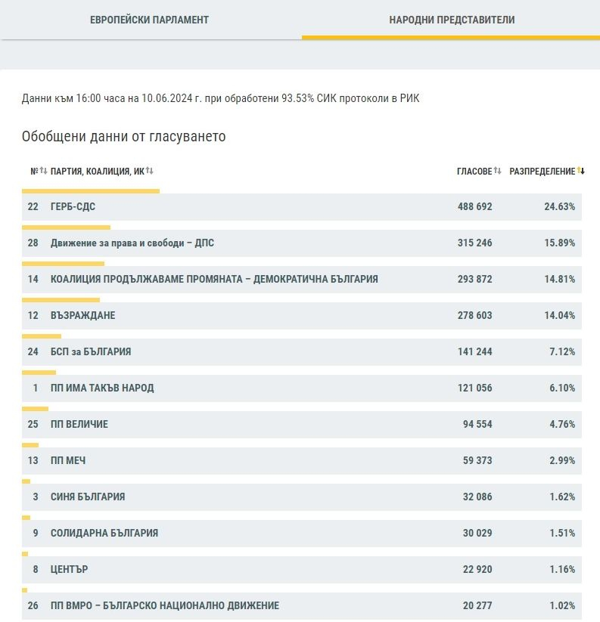Click yellow bar above ВЪЗРАЖДАНЕ row
The image size is (600, 622).
(61, 300)
